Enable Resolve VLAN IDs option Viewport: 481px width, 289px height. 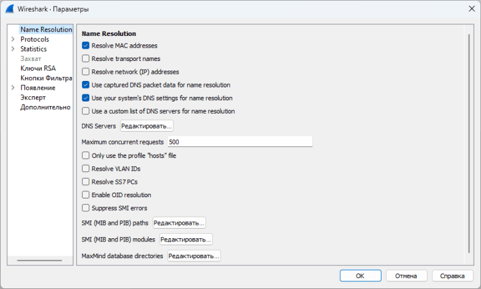[86, 168]
